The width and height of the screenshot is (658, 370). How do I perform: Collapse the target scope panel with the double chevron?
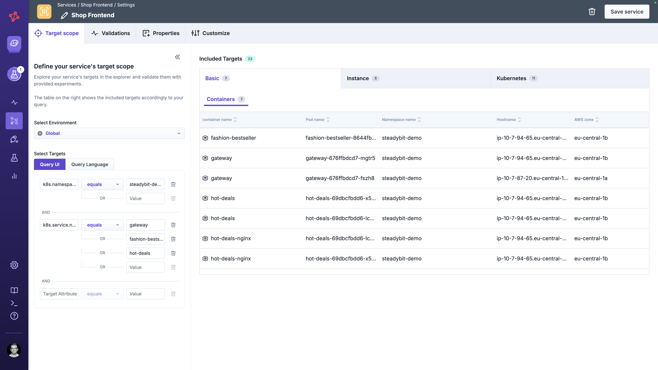[177, 57]
